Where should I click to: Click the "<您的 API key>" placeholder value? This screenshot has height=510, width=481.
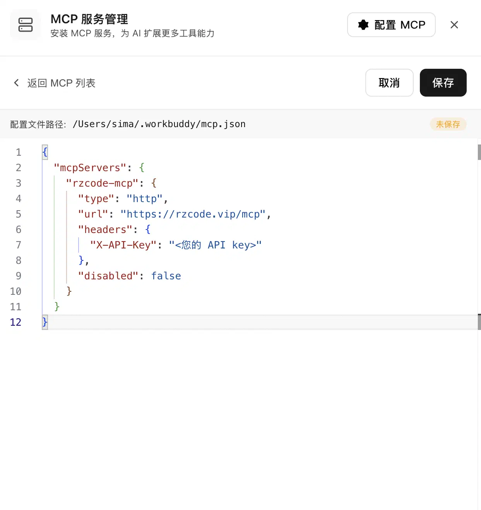pos(216,245)
